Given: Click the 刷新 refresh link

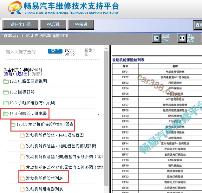Looking at the screenshot, I should click(x=37, y=74).
